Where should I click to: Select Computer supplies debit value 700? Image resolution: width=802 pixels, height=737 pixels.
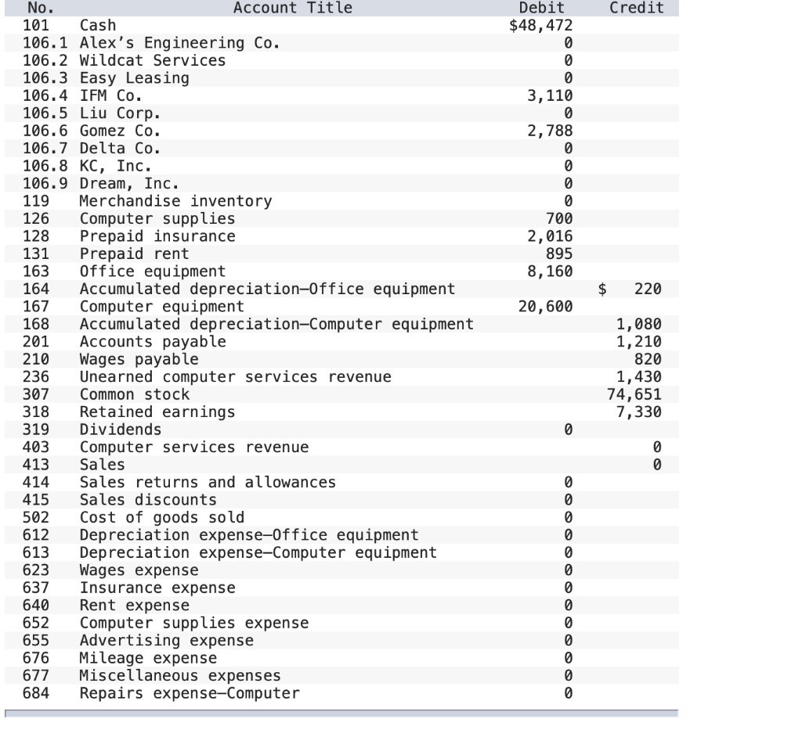click(559, 219)
